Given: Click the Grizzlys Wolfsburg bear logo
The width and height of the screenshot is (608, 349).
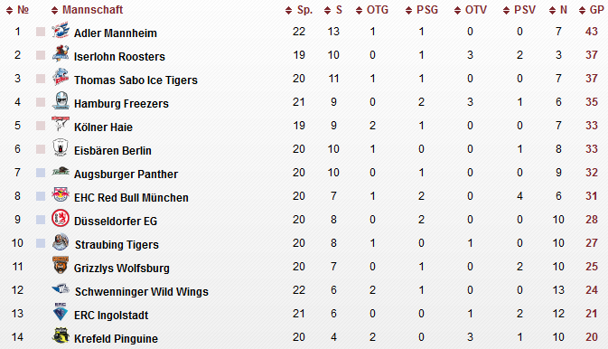Looking at the screenshot, I should coord(61,265).
